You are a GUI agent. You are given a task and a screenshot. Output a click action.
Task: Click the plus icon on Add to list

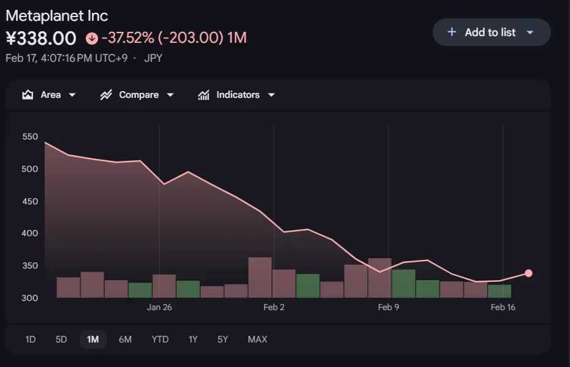pos(452,32)
